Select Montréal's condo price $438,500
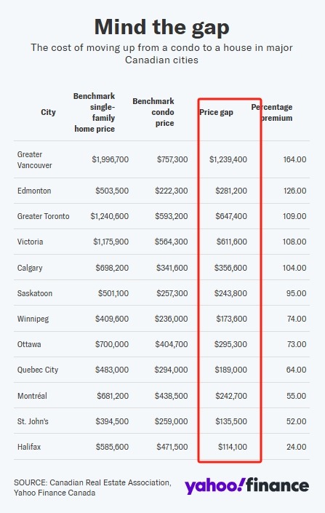Image resolution: width=325 pixels, height=513 pixels. (172, 396)
